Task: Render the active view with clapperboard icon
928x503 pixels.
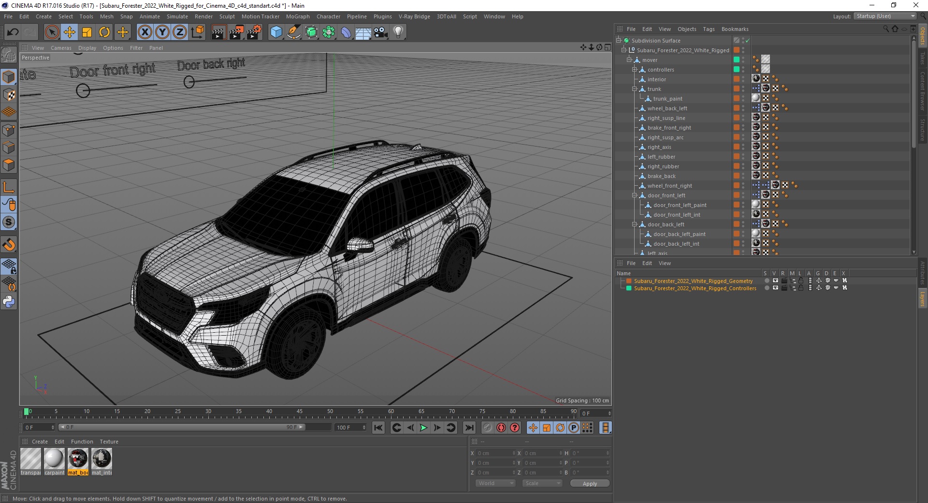Action: click(218, 32)
